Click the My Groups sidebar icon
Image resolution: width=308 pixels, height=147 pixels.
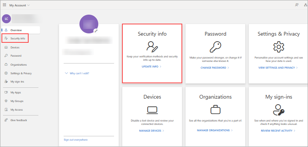(x=6, y=101)
